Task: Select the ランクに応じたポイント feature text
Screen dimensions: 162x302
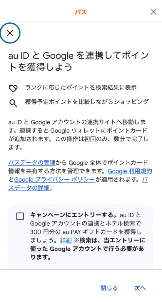Action: (81, 88)
